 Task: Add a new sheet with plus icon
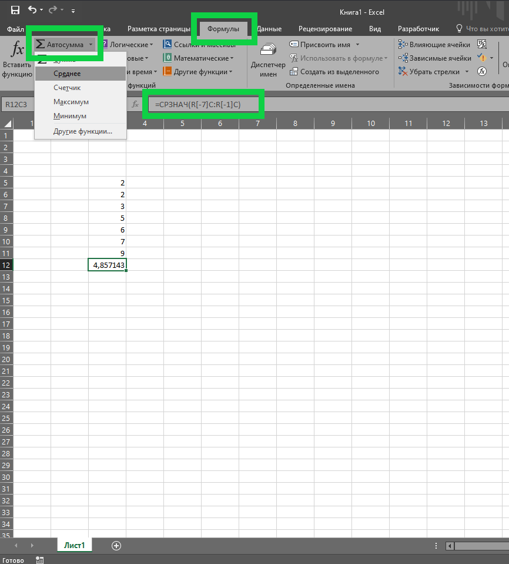click(116, 546)
